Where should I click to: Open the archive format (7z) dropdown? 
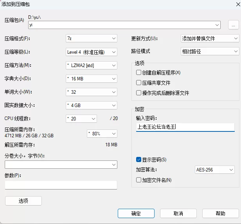tap(92, 38)
